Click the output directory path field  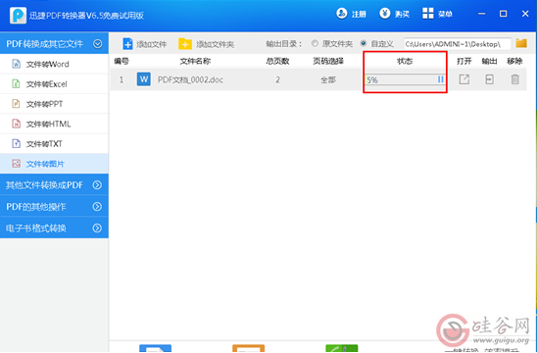coord(458,44)
